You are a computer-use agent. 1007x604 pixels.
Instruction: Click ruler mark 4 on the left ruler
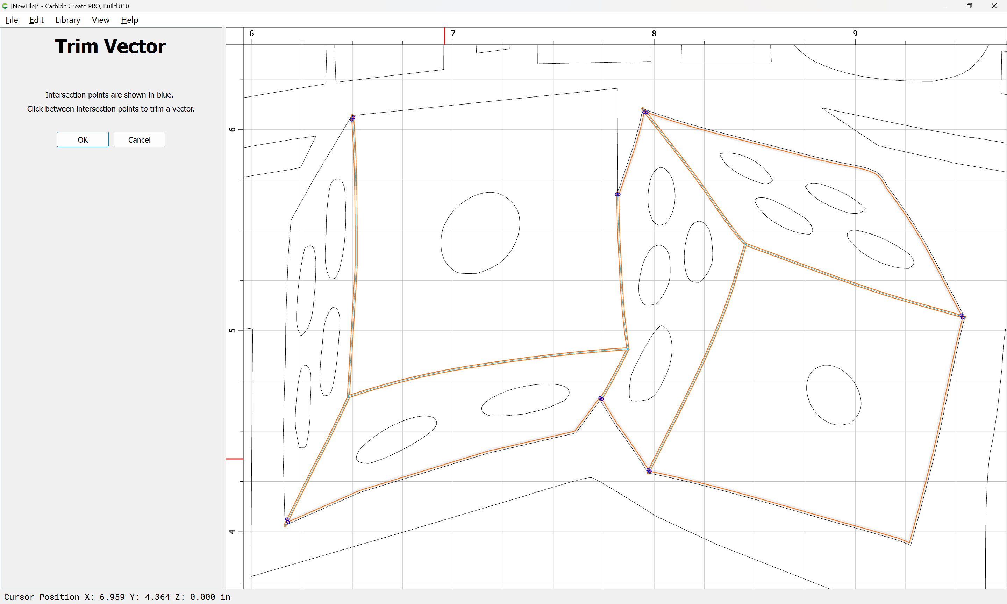pos(233,532)
